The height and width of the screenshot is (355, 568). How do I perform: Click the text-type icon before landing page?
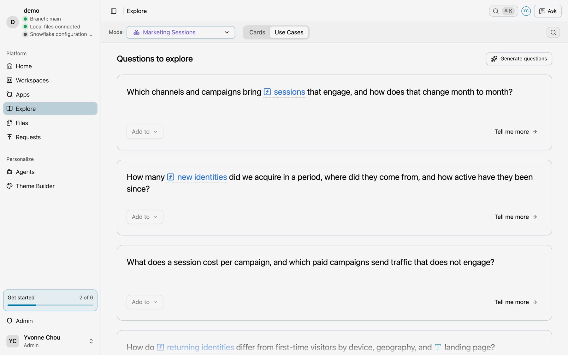[x=438, y=347]
